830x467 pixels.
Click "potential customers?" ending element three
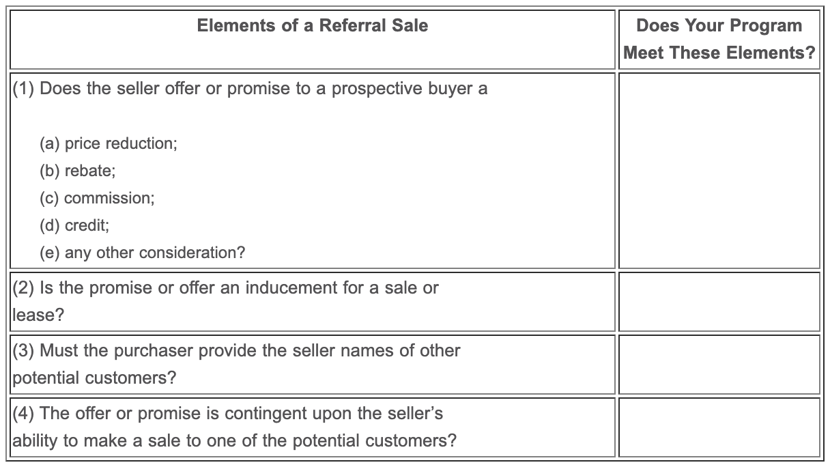click(94, 378)
